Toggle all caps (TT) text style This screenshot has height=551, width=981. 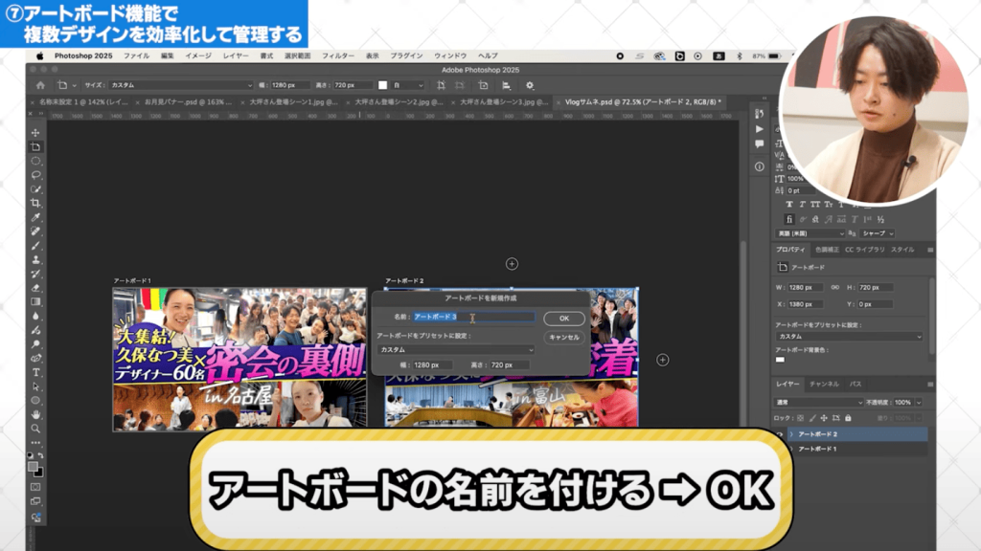coord(815,205)
